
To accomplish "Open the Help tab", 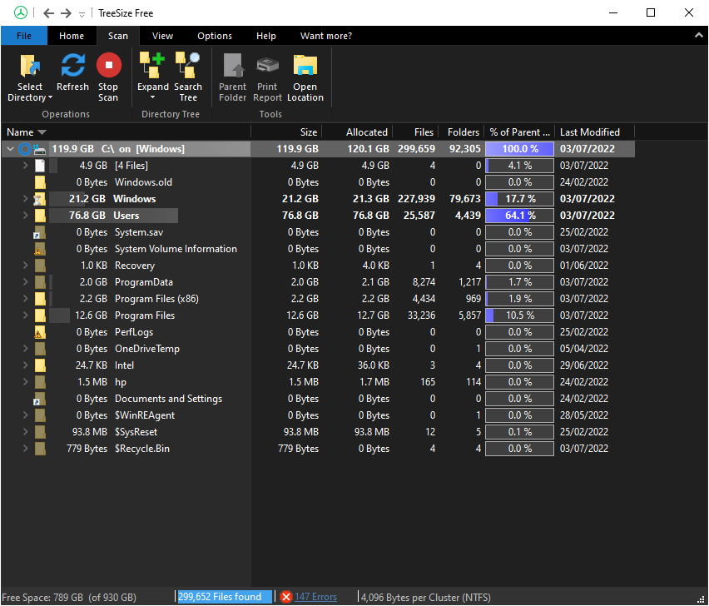I will [x=266, y=36].
